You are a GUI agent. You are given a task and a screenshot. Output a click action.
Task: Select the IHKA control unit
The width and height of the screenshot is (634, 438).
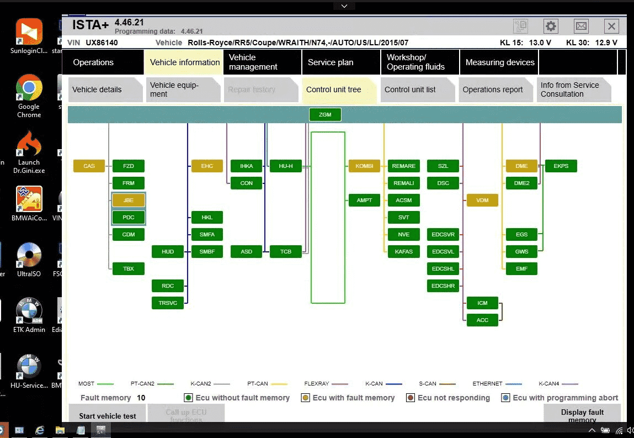coord(246,166)
